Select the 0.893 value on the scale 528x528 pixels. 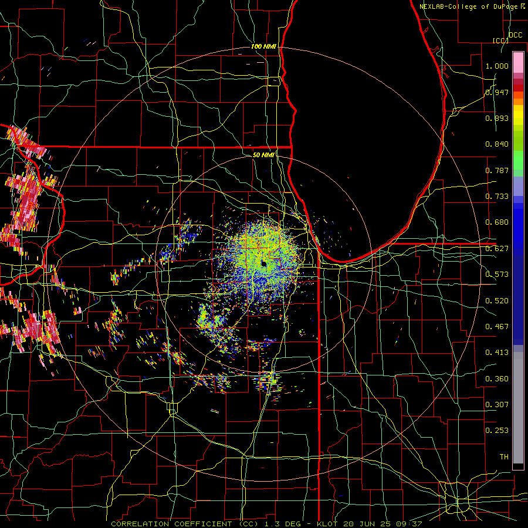tap(497, 118)
